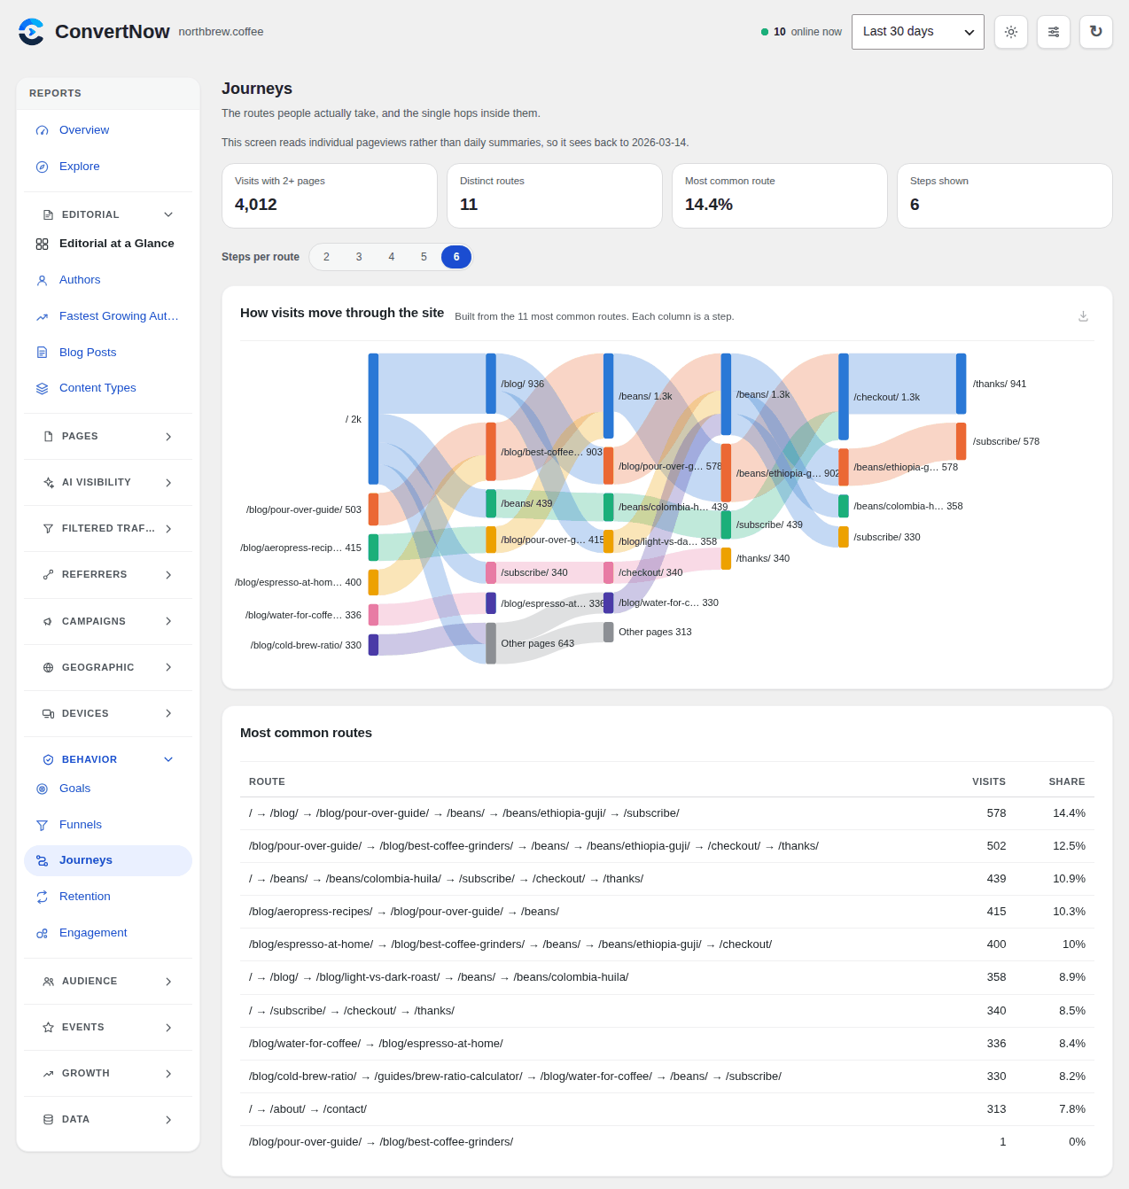This screenshot has height=1189, width=1129.
Task: Click the Content Types layers icon
Action: click(42, 388)
